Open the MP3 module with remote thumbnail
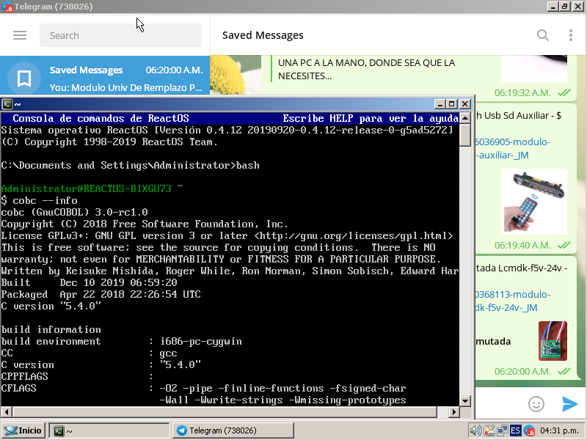The image size is (587, 440). pos(534,202)
